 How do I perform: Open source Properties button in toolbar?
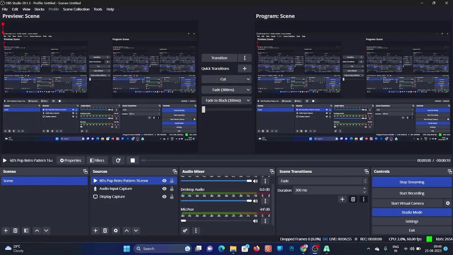coord(71,160)
